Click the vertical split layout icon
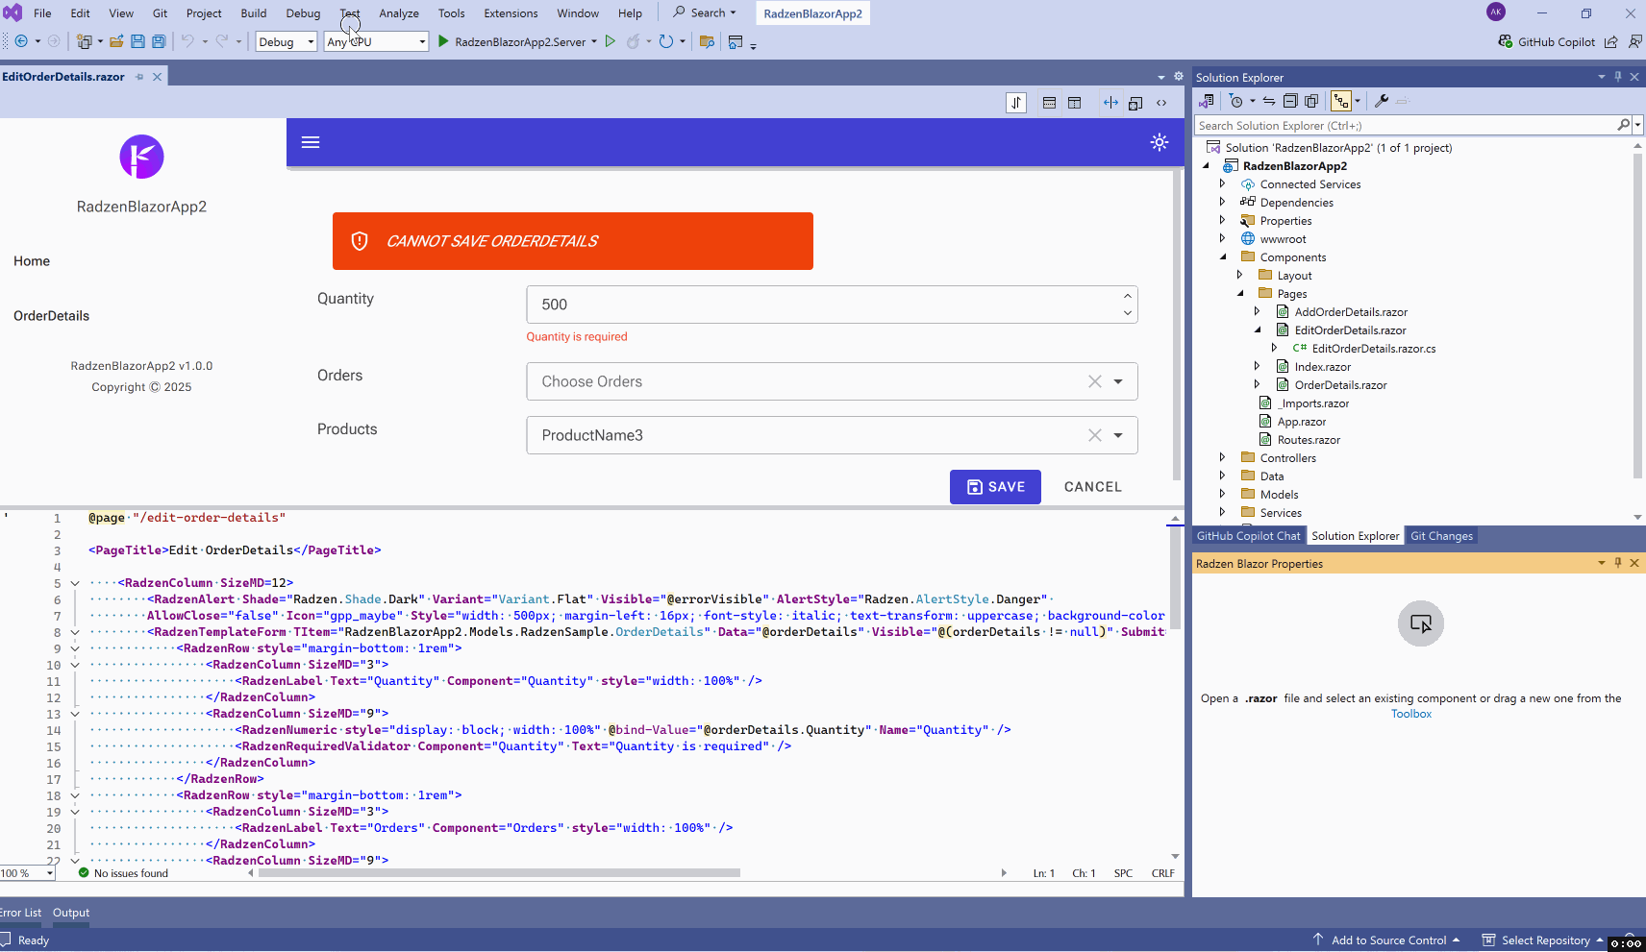This screenshot has width=1646, height=952. 1075,103
